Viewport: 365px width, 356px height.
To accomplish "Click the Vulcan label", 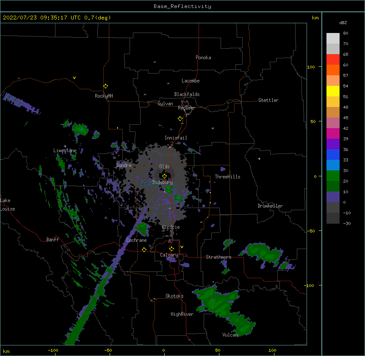I will pyautogui.click(x=230, y=335).
